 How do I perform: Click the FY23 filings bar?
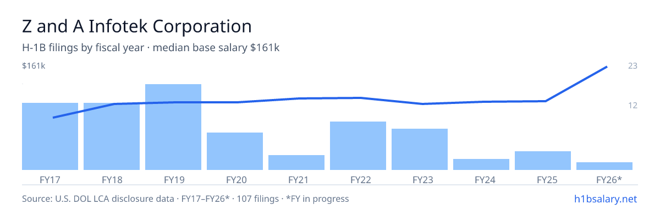coord(420,149)
